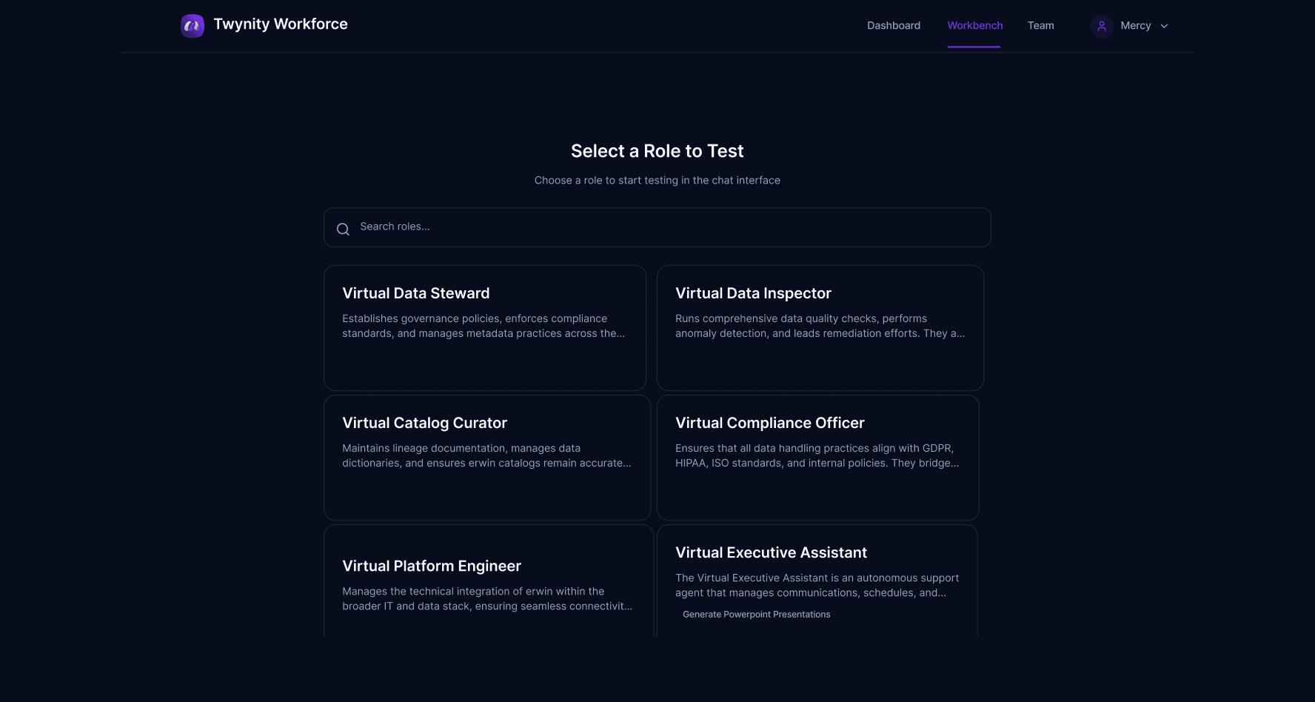Click the Twynity purple logo icon

(193, 26)
